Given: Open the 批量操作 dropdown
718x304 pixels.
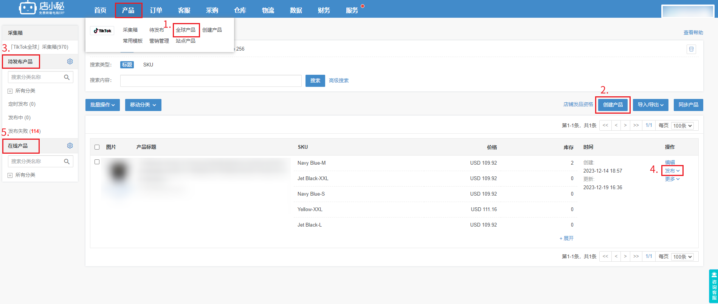Looking at the screenshot, I should click(102, 105).
